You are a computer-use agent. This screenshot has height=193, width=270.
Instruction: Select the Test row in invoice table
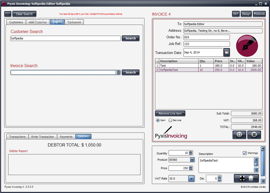point(209,66)
